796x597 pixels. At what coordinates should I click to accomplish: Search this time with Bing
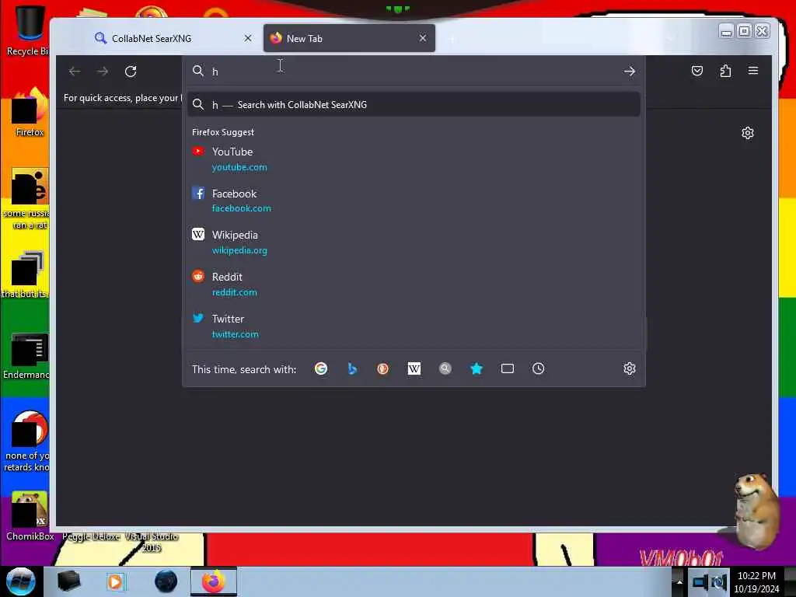[x=352, y=368]
